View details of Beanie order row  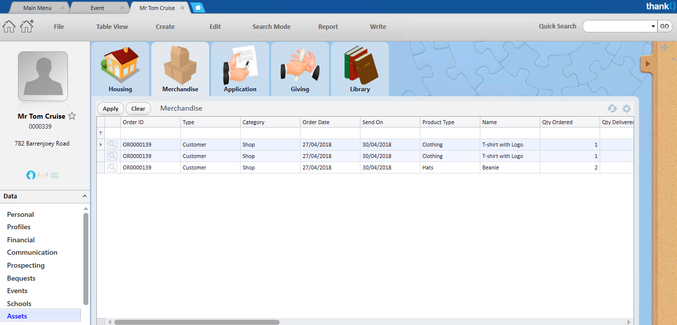[113, 167]
